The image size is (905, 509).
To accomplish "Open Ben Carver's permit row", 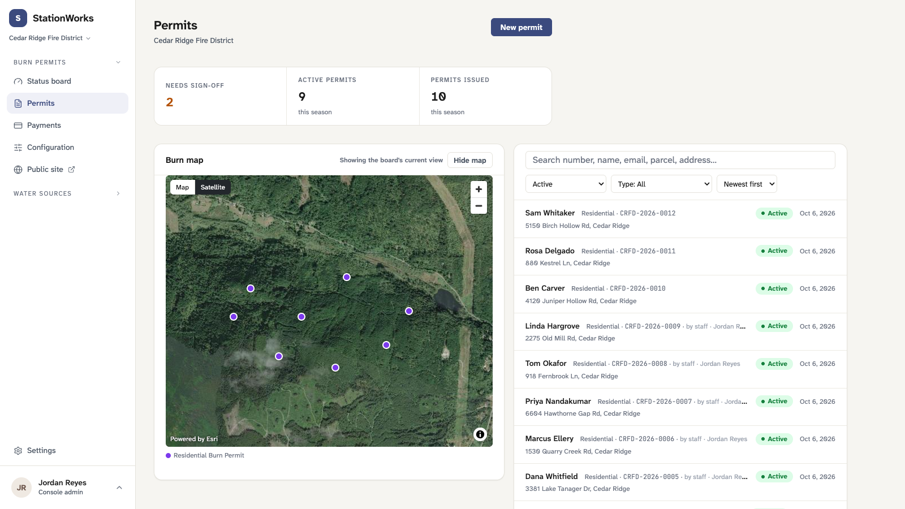I will (x=680, y=294).
